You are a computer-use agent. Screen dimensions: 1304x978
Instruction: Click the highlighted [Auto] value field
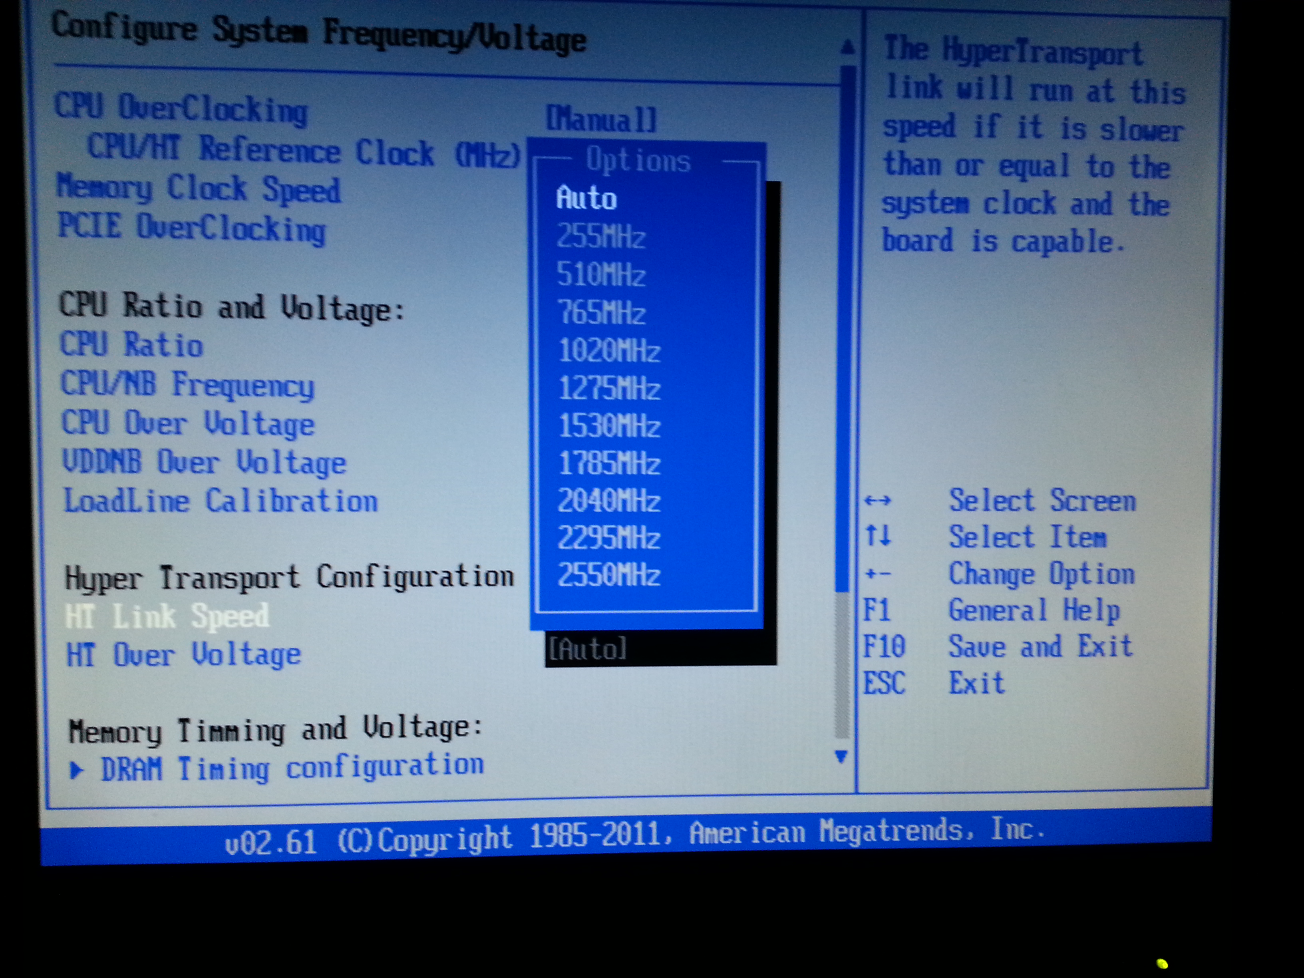[x=588, y=649]
